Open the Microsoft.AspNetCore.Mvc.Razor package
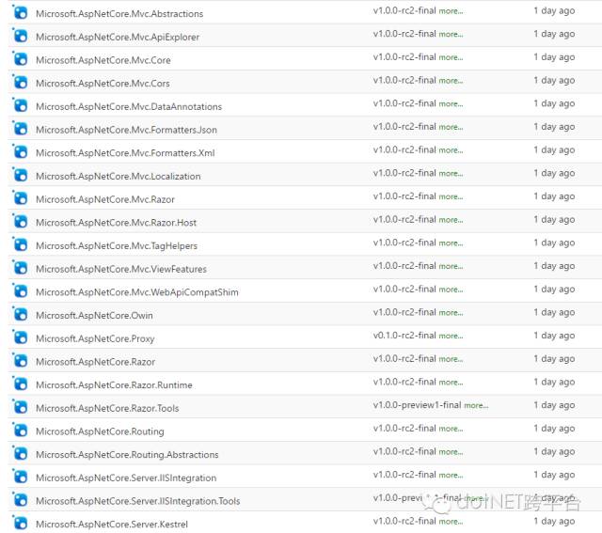This screenshot has height=533, width=602. [105, 199]
